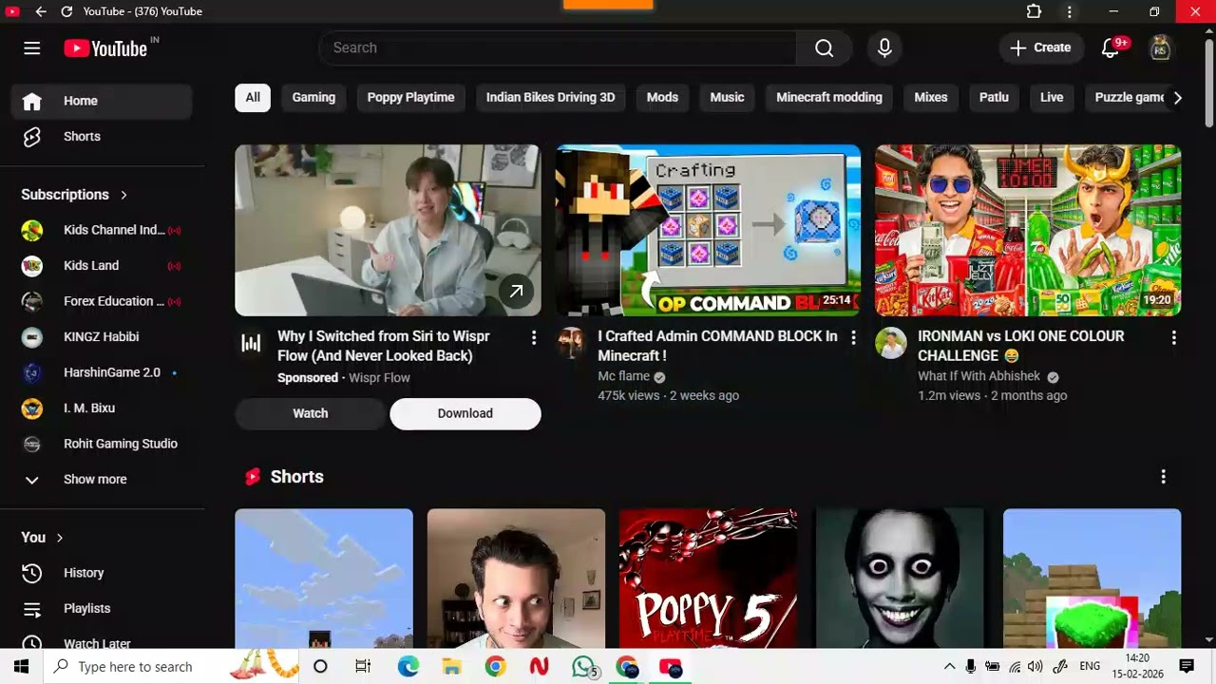This screenshot has width=1216, height=684.
Task: Click the Watch button on the ad
Action: (x=311, y=413)
